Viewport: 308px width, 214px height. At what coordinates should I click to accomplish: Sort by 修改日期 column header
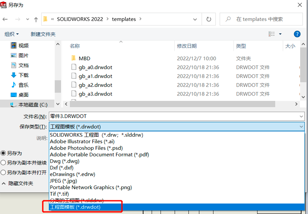[x=186, y=46]
